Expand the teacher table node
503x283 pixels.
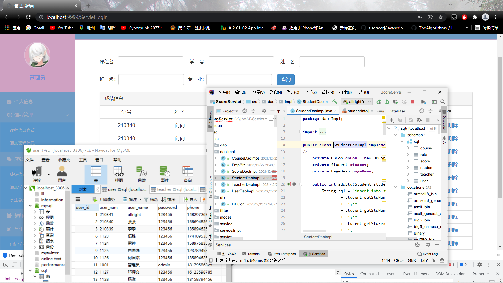click(408, 174)
